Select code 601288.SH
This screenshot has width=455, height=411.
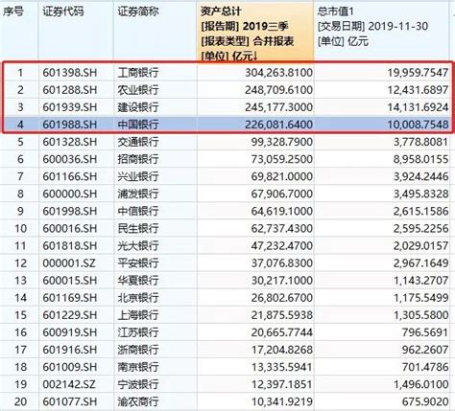(x=70, y=90)
